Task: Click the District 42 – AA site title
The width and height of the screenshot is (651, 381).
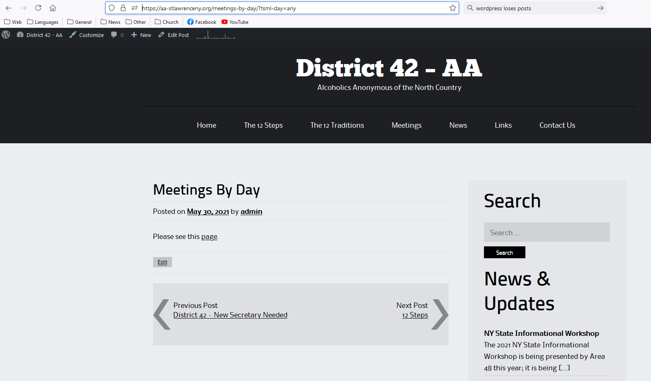Action: (x=389, y=68)
